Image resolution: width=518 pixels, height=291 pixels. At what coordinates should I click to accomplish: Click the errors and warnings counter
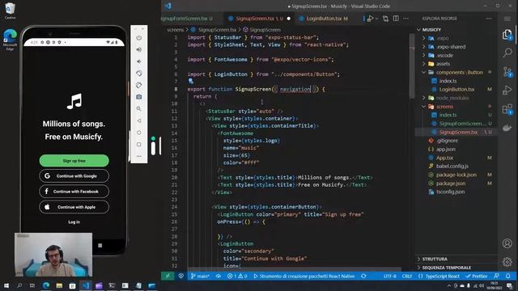tap(237, 276)
